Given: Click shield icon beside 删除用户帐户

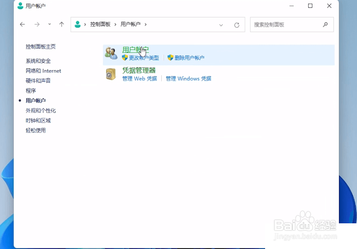Looking at the screenshot, I should point(170,57).
